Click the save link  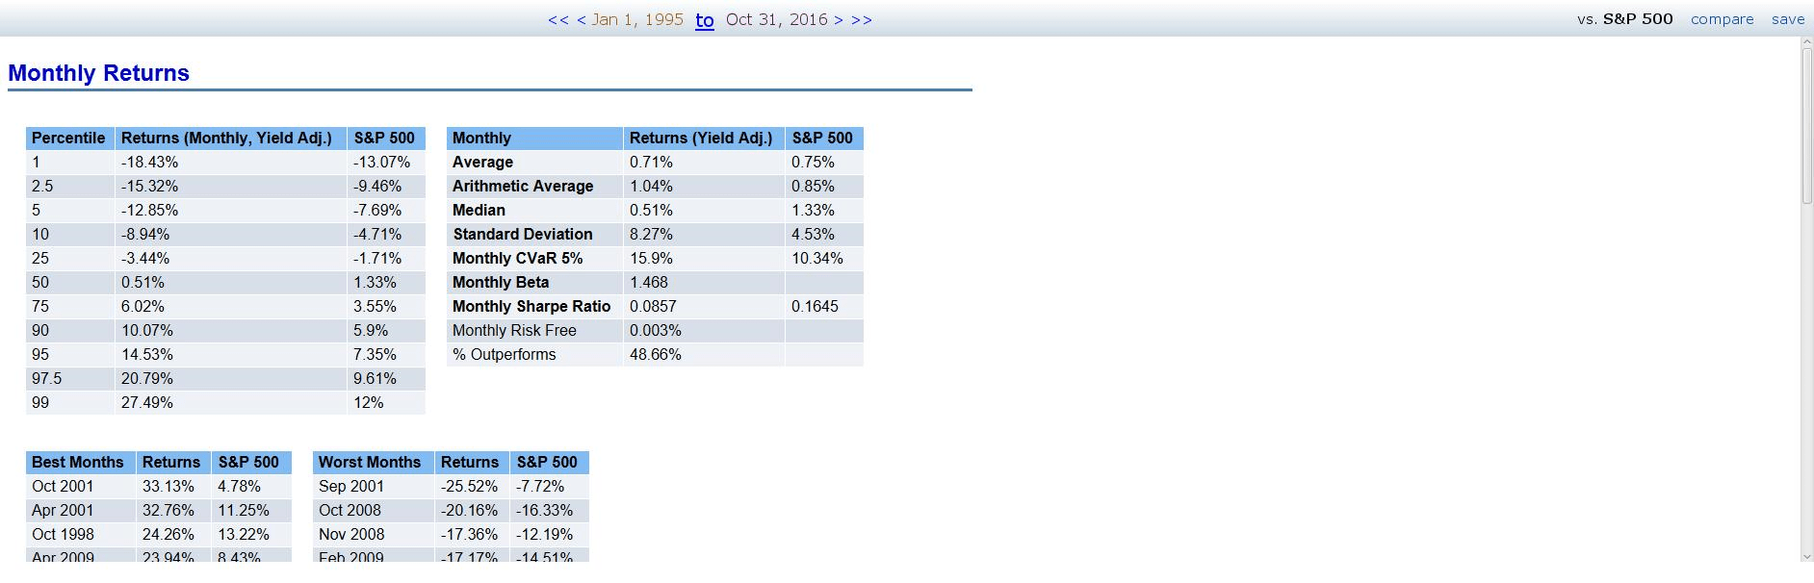coord(1788,19)
